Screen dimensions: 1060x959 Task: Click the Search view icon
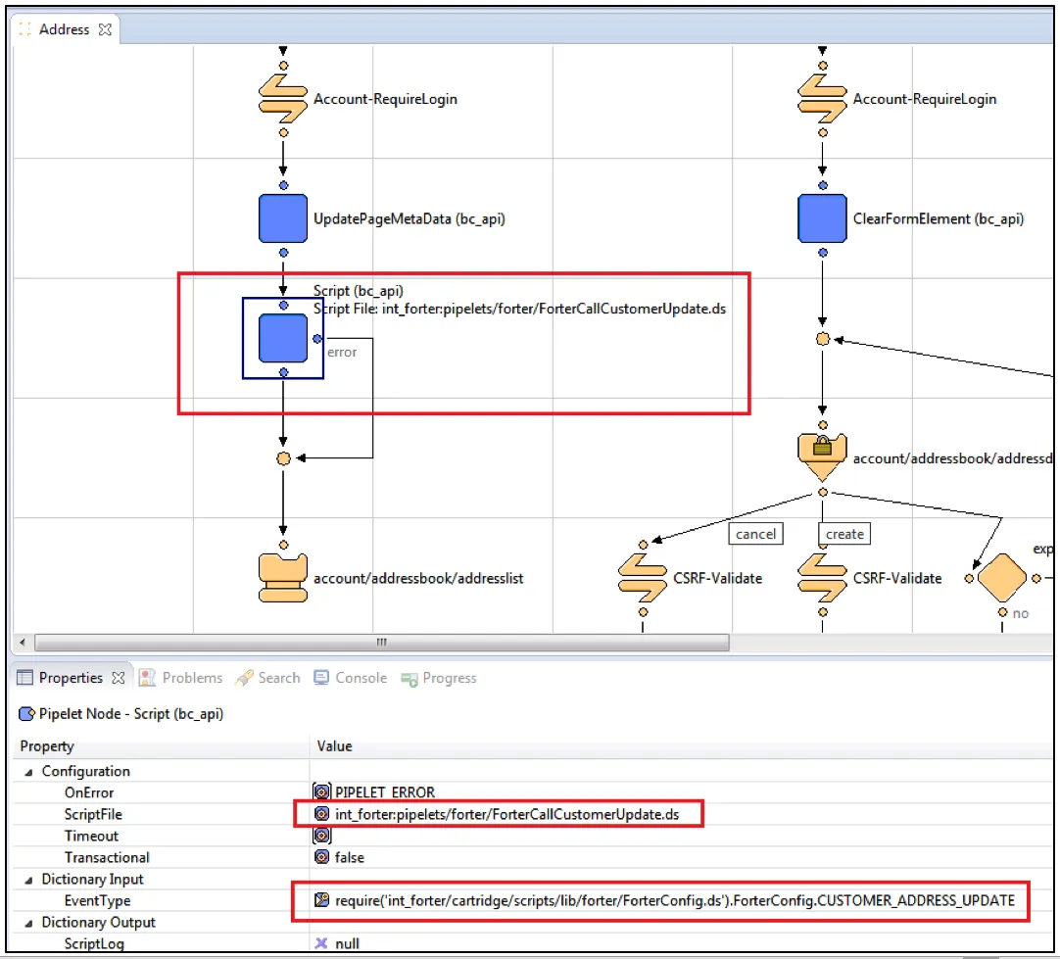(x=243, y=677)
